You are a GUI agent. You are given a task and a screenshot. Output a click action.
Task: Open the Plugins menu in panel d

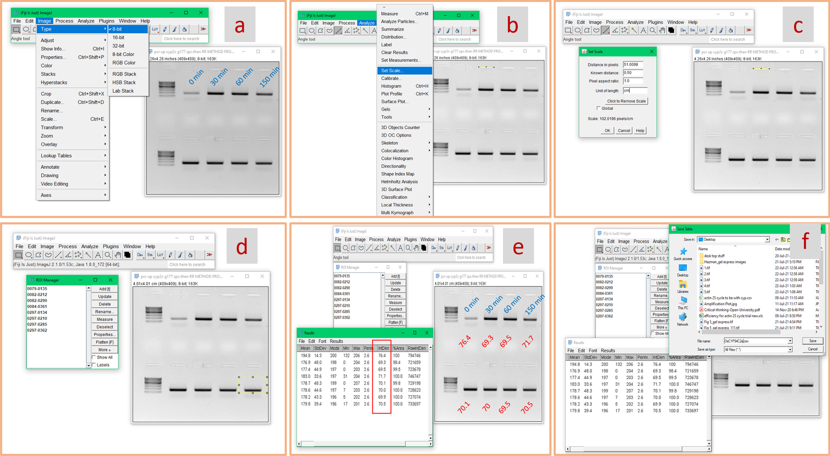pos(111,247)
